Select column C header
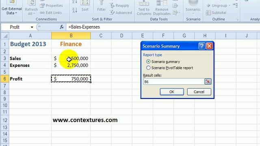Image resolution: width=260 pixels, height=146 pixels. tap(101, 36)
